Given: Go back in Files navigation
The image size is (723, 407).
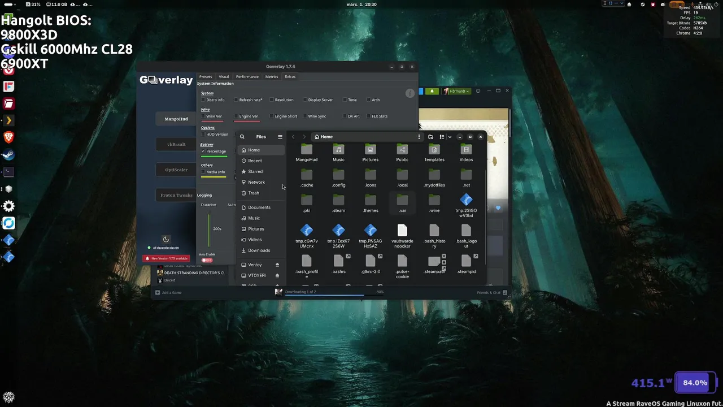Looking at the screenshot, I should [x=293, y=137].
